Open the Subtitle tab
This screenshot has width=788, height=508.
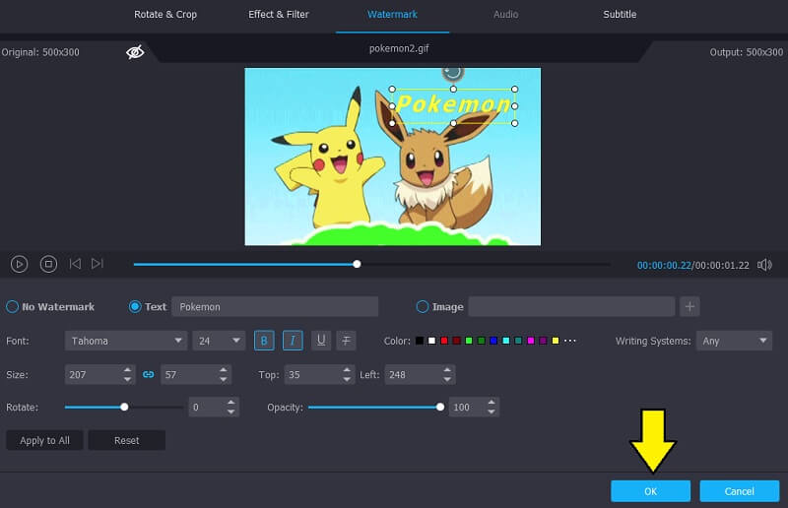point(620,15)
